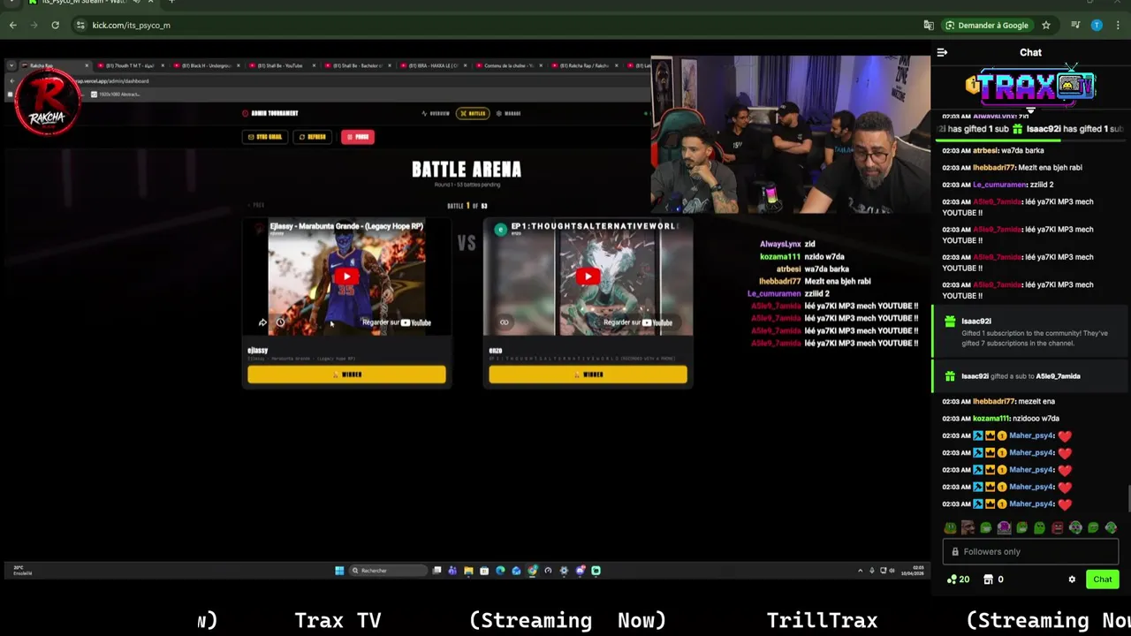Image resolution: width=1131 pixels, height=636 pixels.
Task: Click Regarder sur YouTube on enzo video
Action: point(638,322)
